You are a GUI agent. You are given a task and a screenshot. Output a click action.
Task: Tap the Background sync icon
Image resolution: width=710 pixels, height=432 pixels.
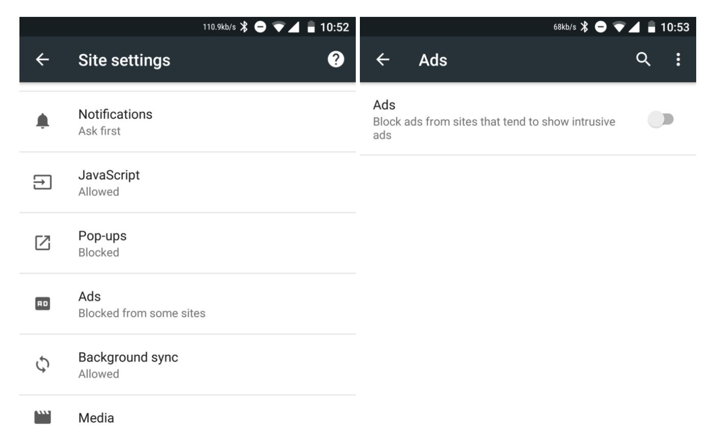click(x=43, y=365)
